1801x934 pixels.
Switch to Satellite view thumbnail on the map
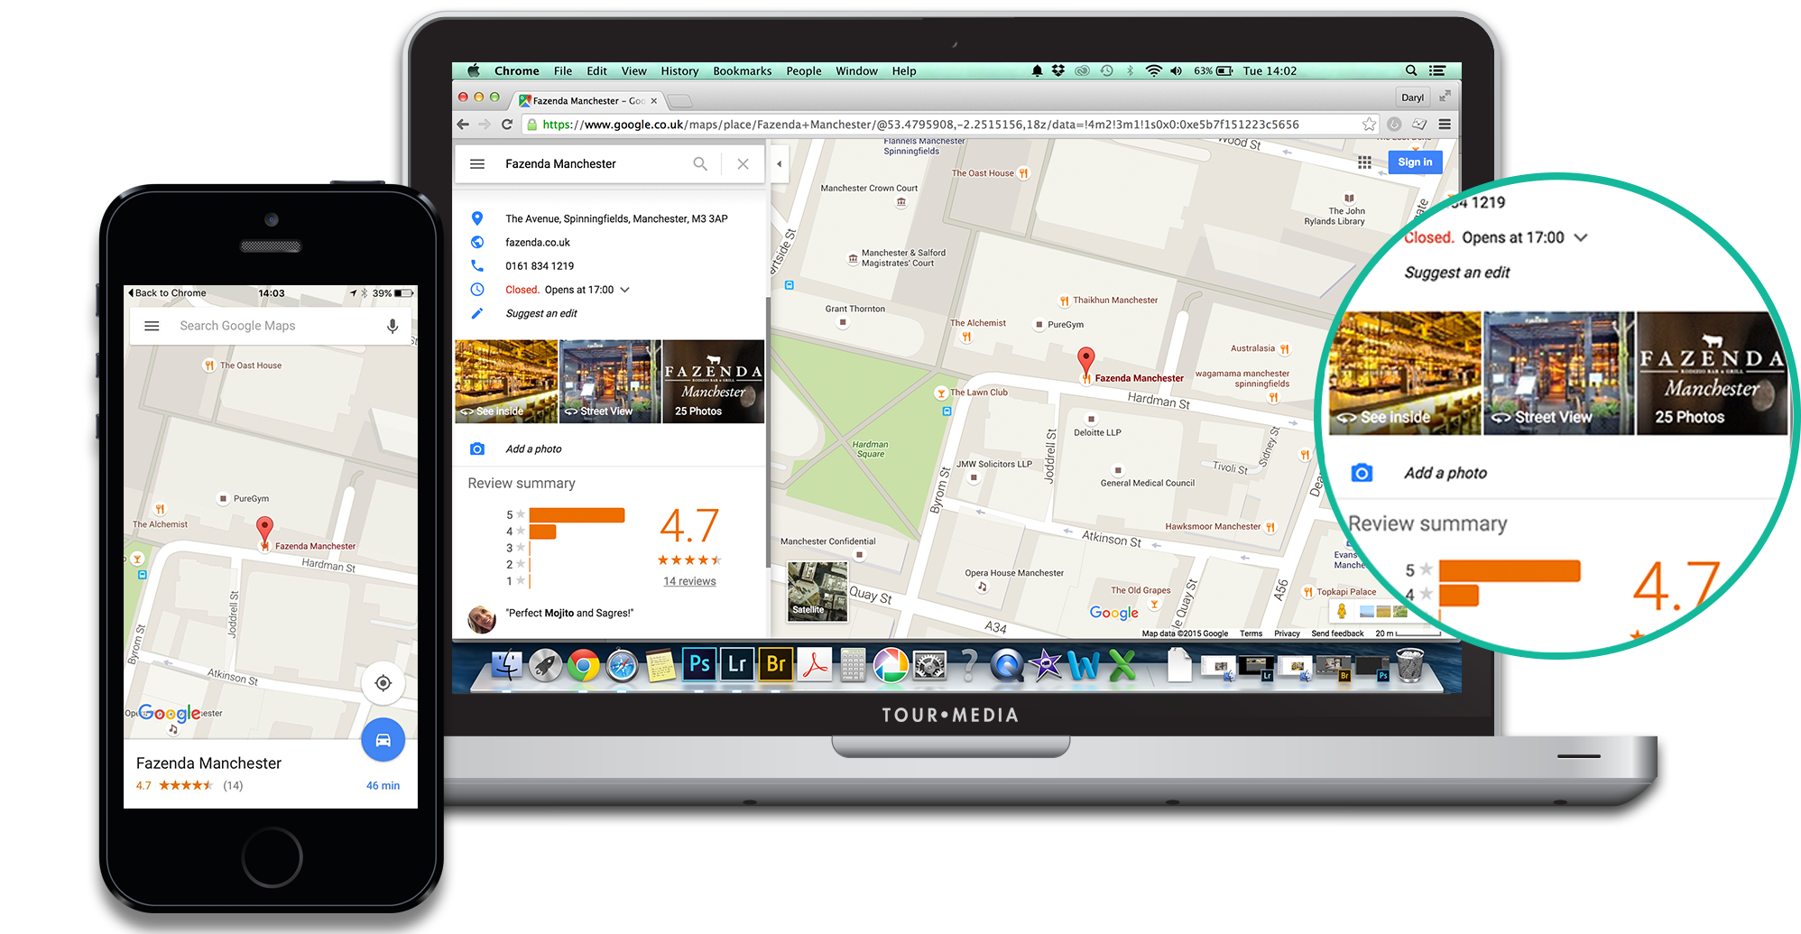(x=817, y=592)
